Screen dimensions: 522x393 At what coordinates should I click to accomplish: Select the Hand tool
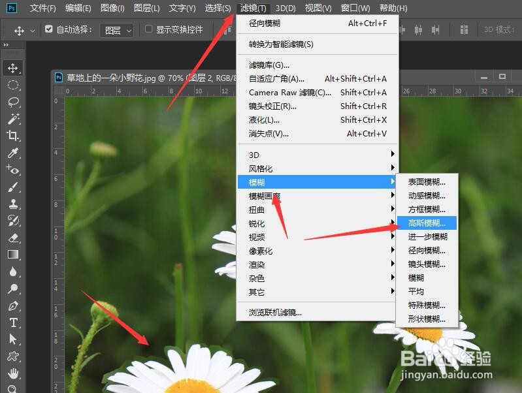point(13,373)
